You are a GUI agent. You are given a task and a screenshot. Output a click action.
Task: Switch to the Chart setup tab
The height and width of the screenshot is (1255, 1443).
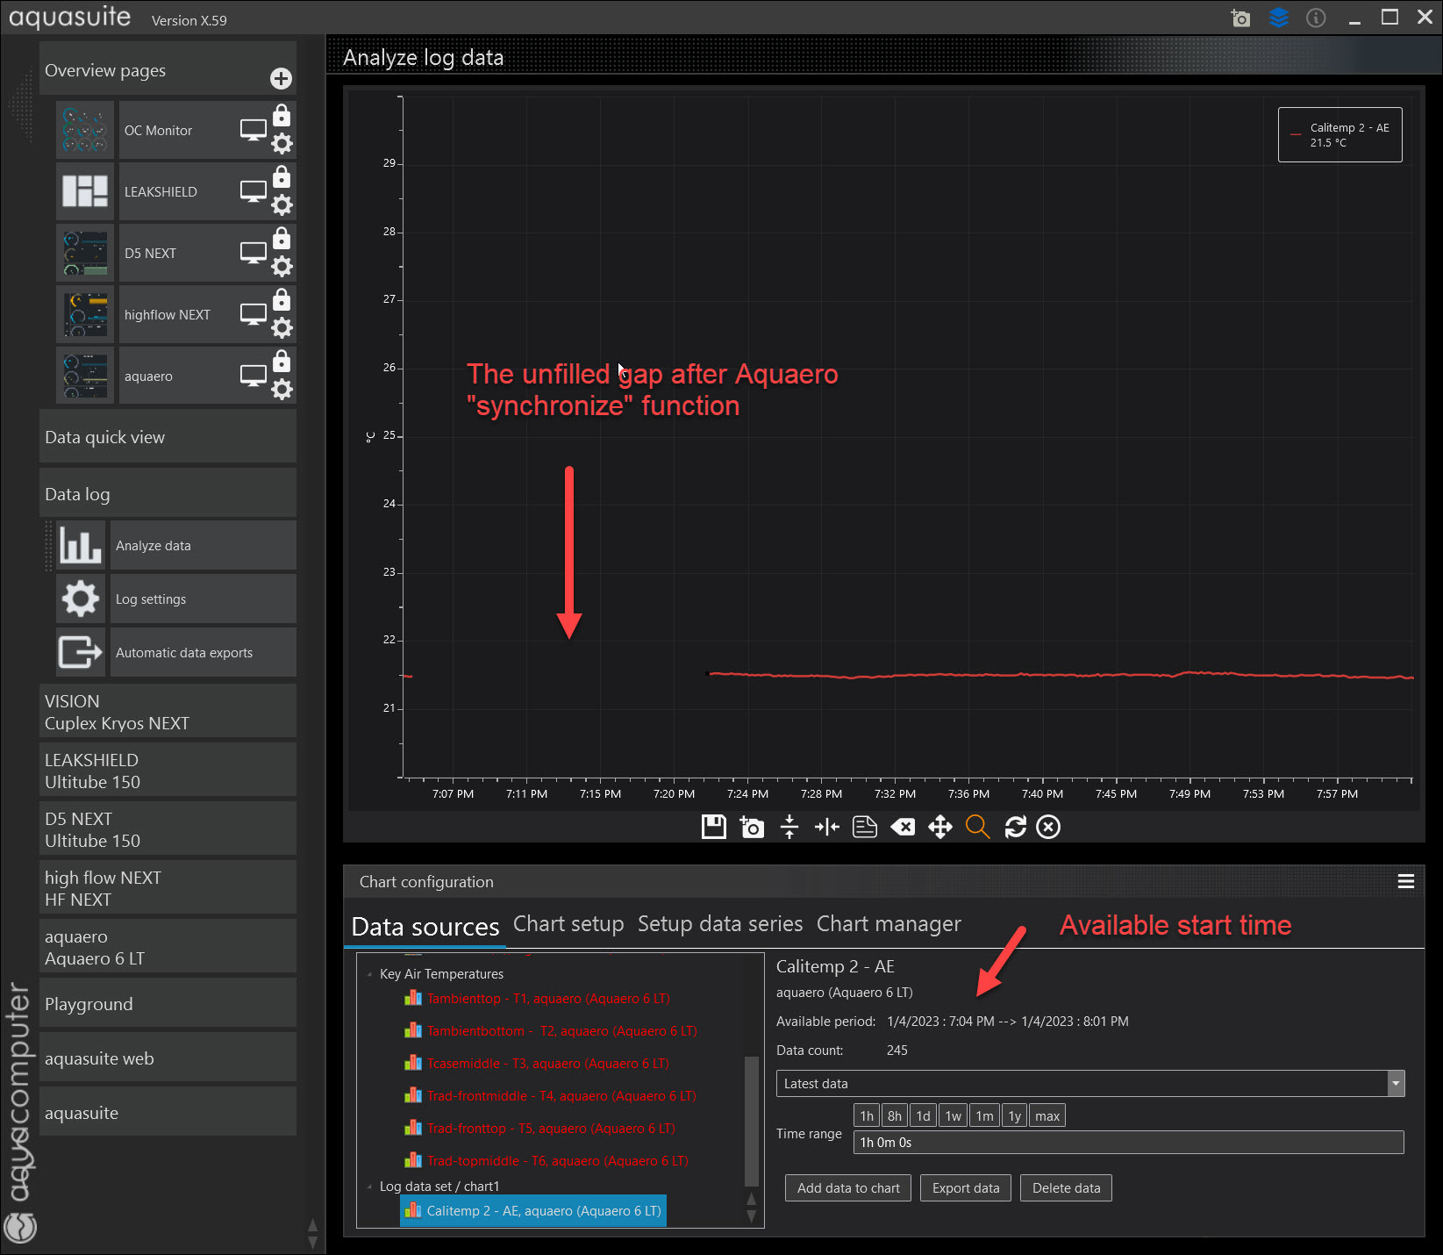pyautogui.click(x=568, y=924)
